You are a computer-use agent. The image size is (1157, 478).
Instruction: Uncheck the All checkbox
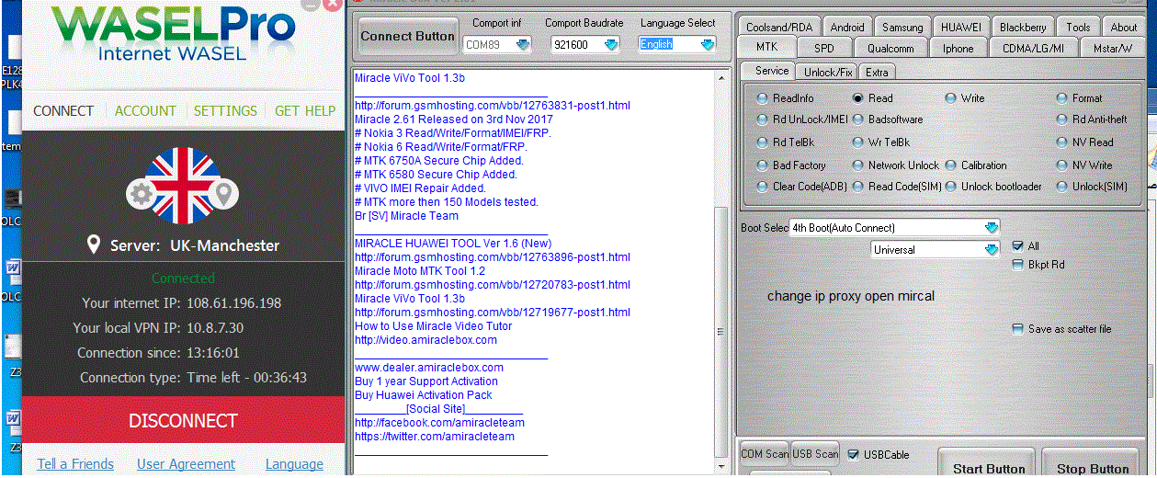pos(1017,246)
